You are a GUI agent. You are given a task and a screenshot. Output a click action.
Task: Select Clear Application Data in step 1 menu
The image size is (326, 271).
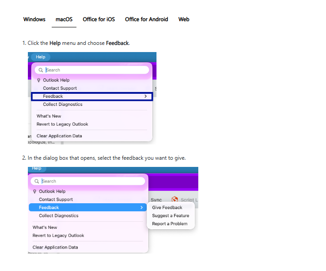[59, 136]
